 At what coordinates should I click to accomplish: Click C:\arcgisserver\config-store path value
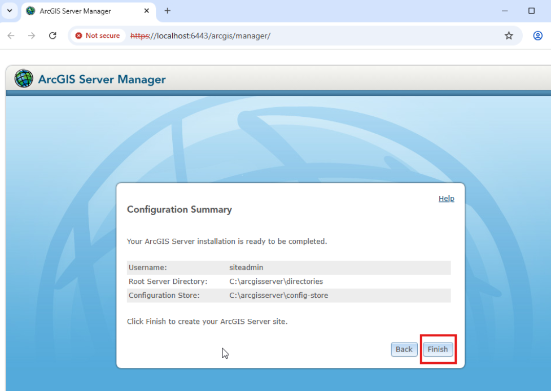[x=279, y=296]
